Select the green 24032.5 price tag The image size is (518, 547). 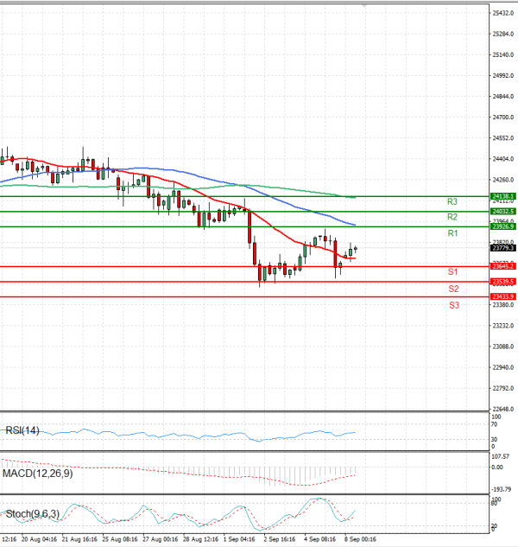point(503,212)
